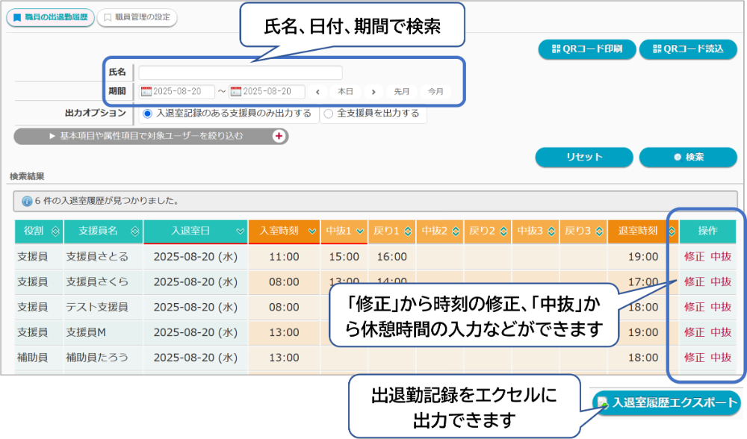This screenshot has height=439, width=747.
Task: Sort by 支援員名 column sort icon
Action: point(134,232)
